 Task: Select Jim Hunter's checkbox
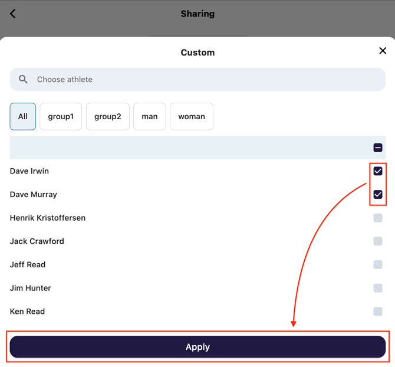(x=378, y=288)
